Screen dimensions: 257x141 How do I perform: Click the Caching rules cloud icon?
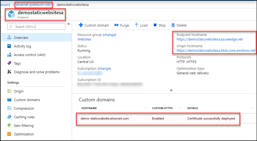point(9,117)
